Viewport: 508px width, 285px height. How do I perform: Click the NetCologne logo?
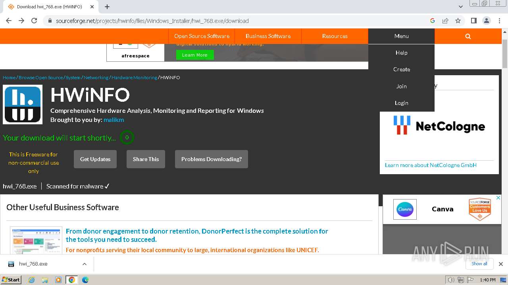tap(439, 125)
